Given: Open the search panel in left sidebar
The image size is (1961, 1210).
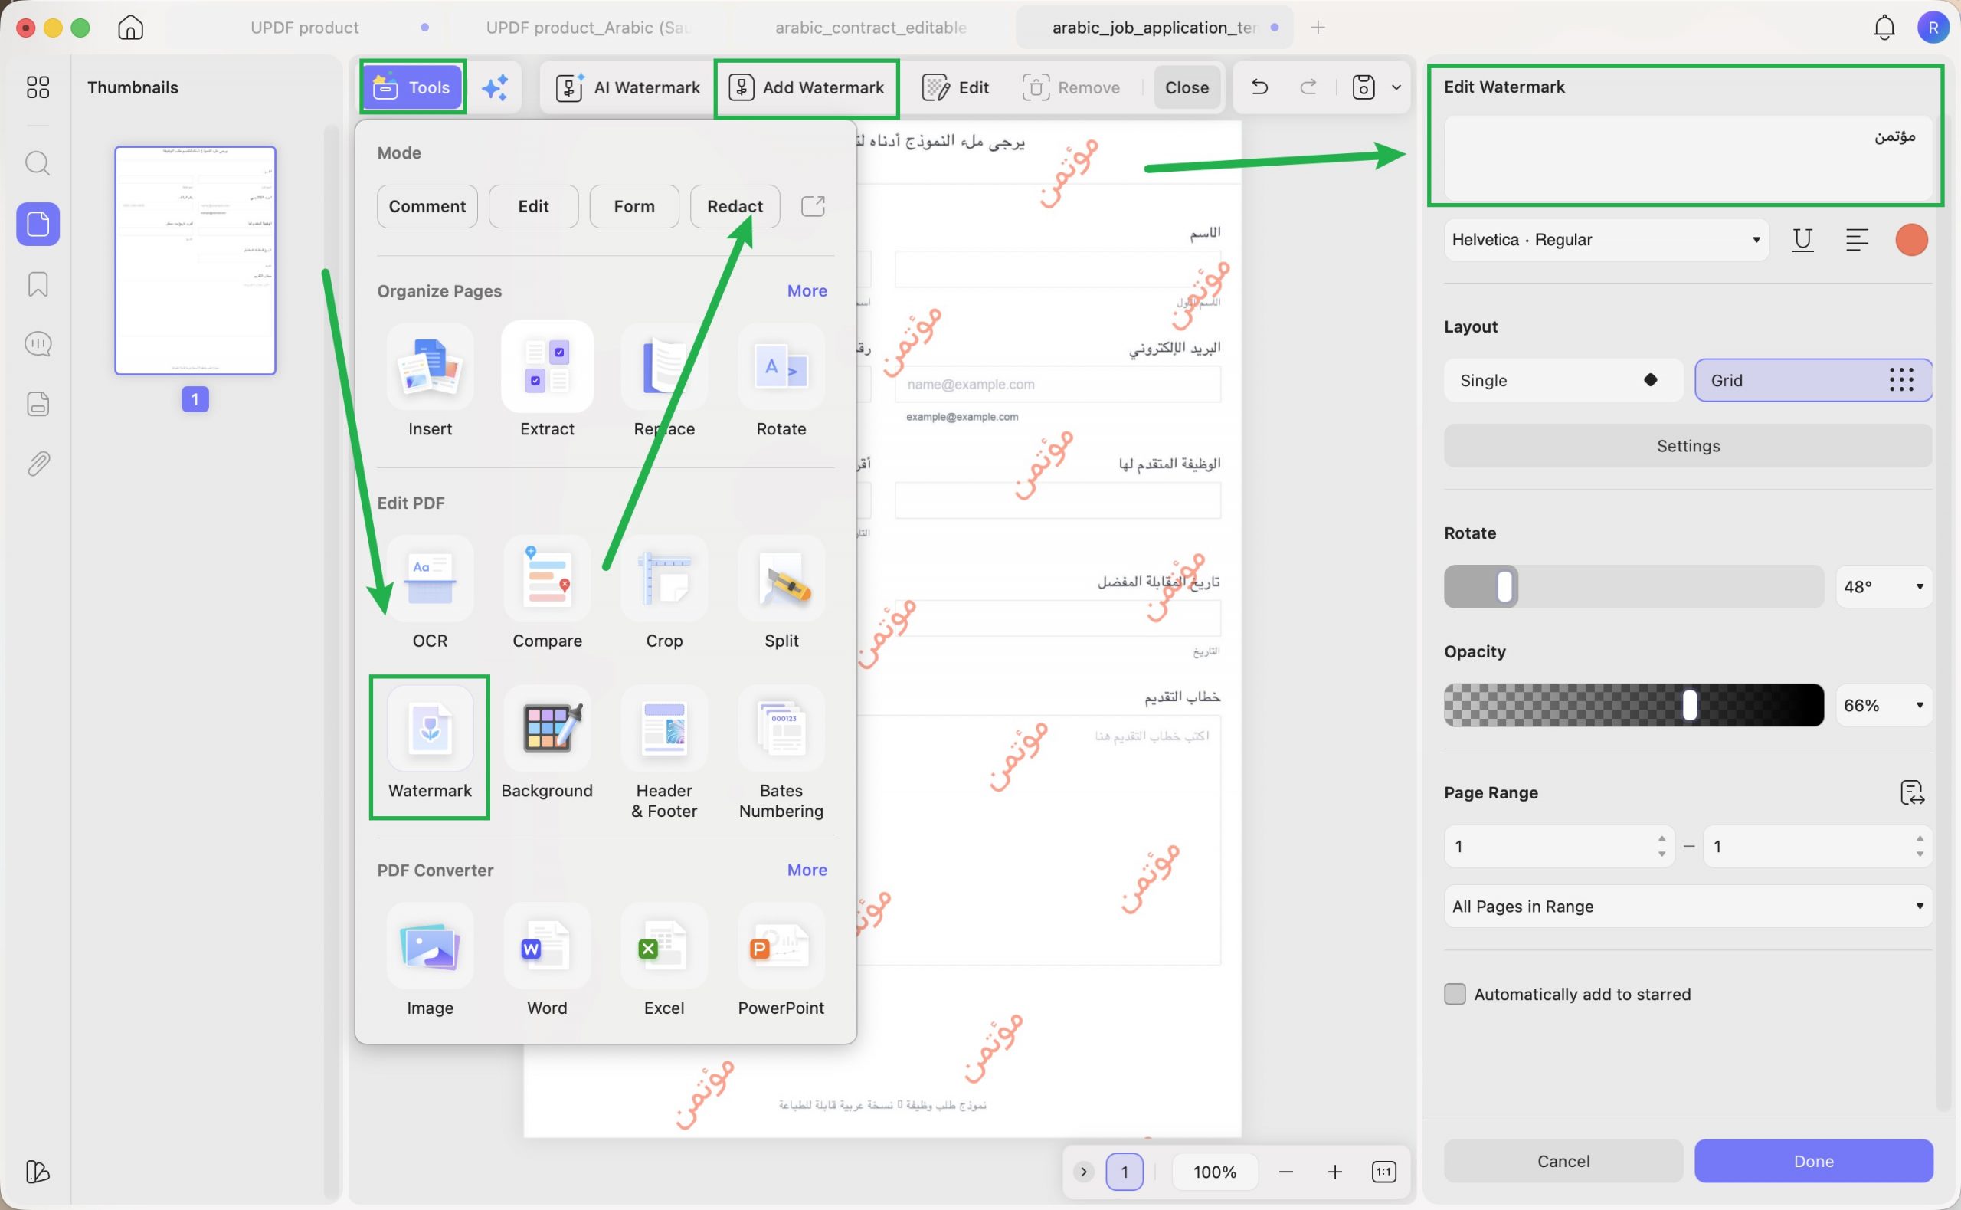Looking at the screenshot, I should (x=38, y=163).
